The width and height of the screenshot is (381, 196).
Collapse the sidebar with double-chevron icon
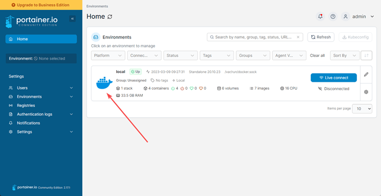(72, 19)
